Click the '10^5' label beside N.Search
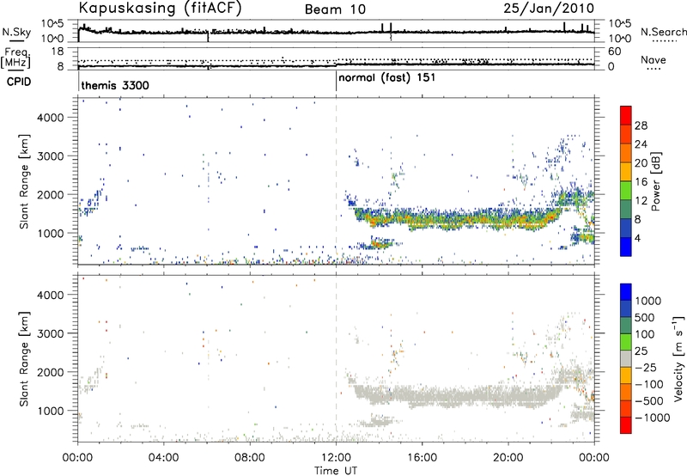The width and height of the screenshot is (687, 476). point(620,24)
